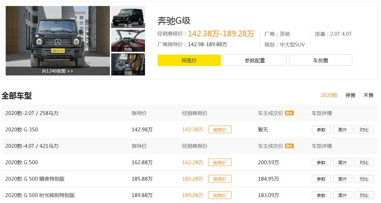Image resolution: width=381 pixels, height=203 pixels.
Task: Open the G 500 暗夜特别版 model link
Action: 35,179
